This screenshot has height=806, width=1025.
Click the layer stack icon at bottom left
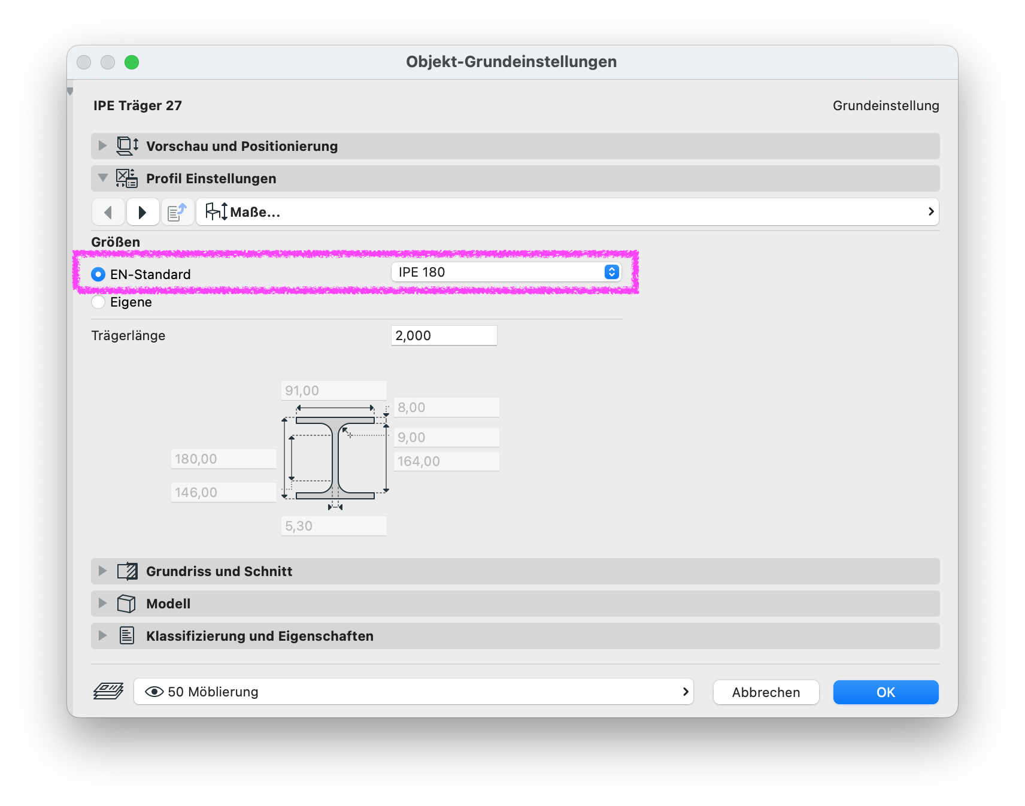point(108,692)
